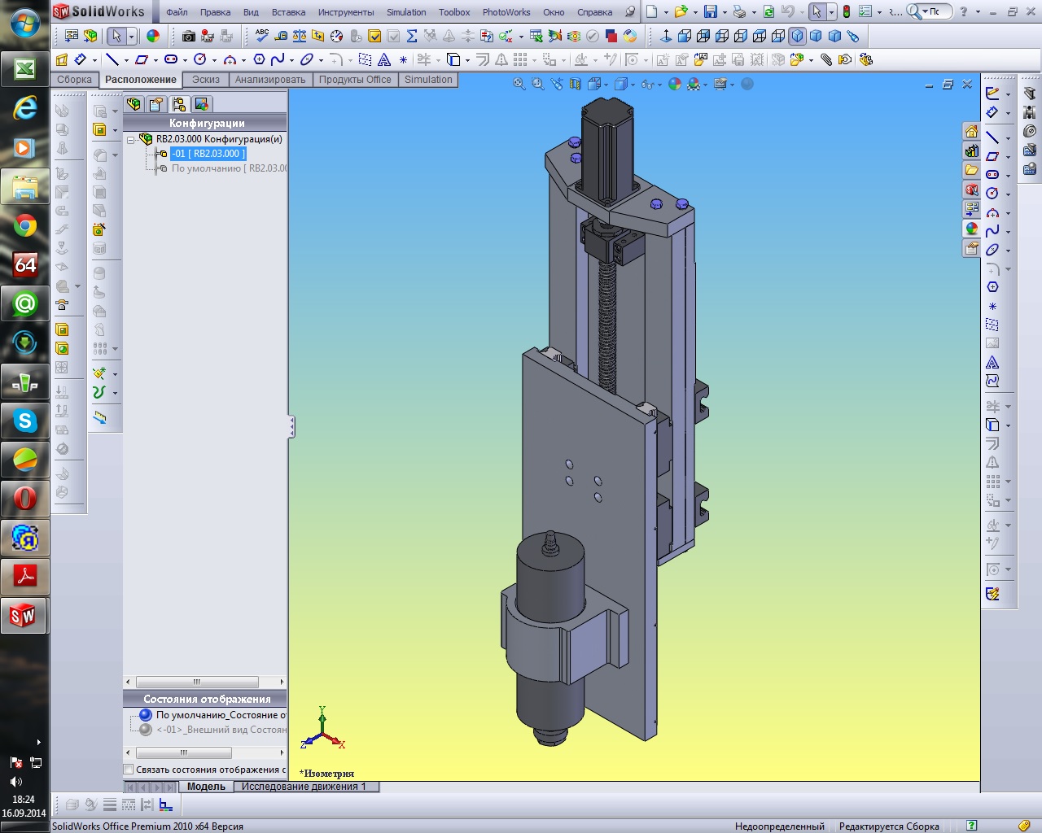Toggle the Select tool in the top title toolbar

click(817, 11)
